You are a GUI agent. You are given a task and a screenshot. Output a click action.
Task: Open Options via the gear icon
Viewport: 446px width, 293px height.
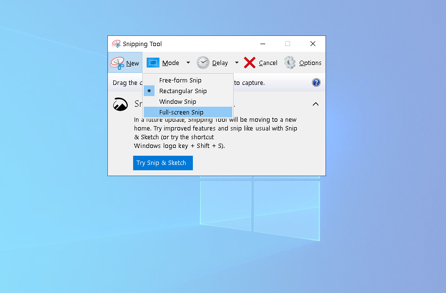[290, 63]
